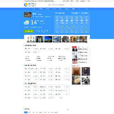
Task: Open the man in dark jacket photo card
Action: tap(86, 71)
